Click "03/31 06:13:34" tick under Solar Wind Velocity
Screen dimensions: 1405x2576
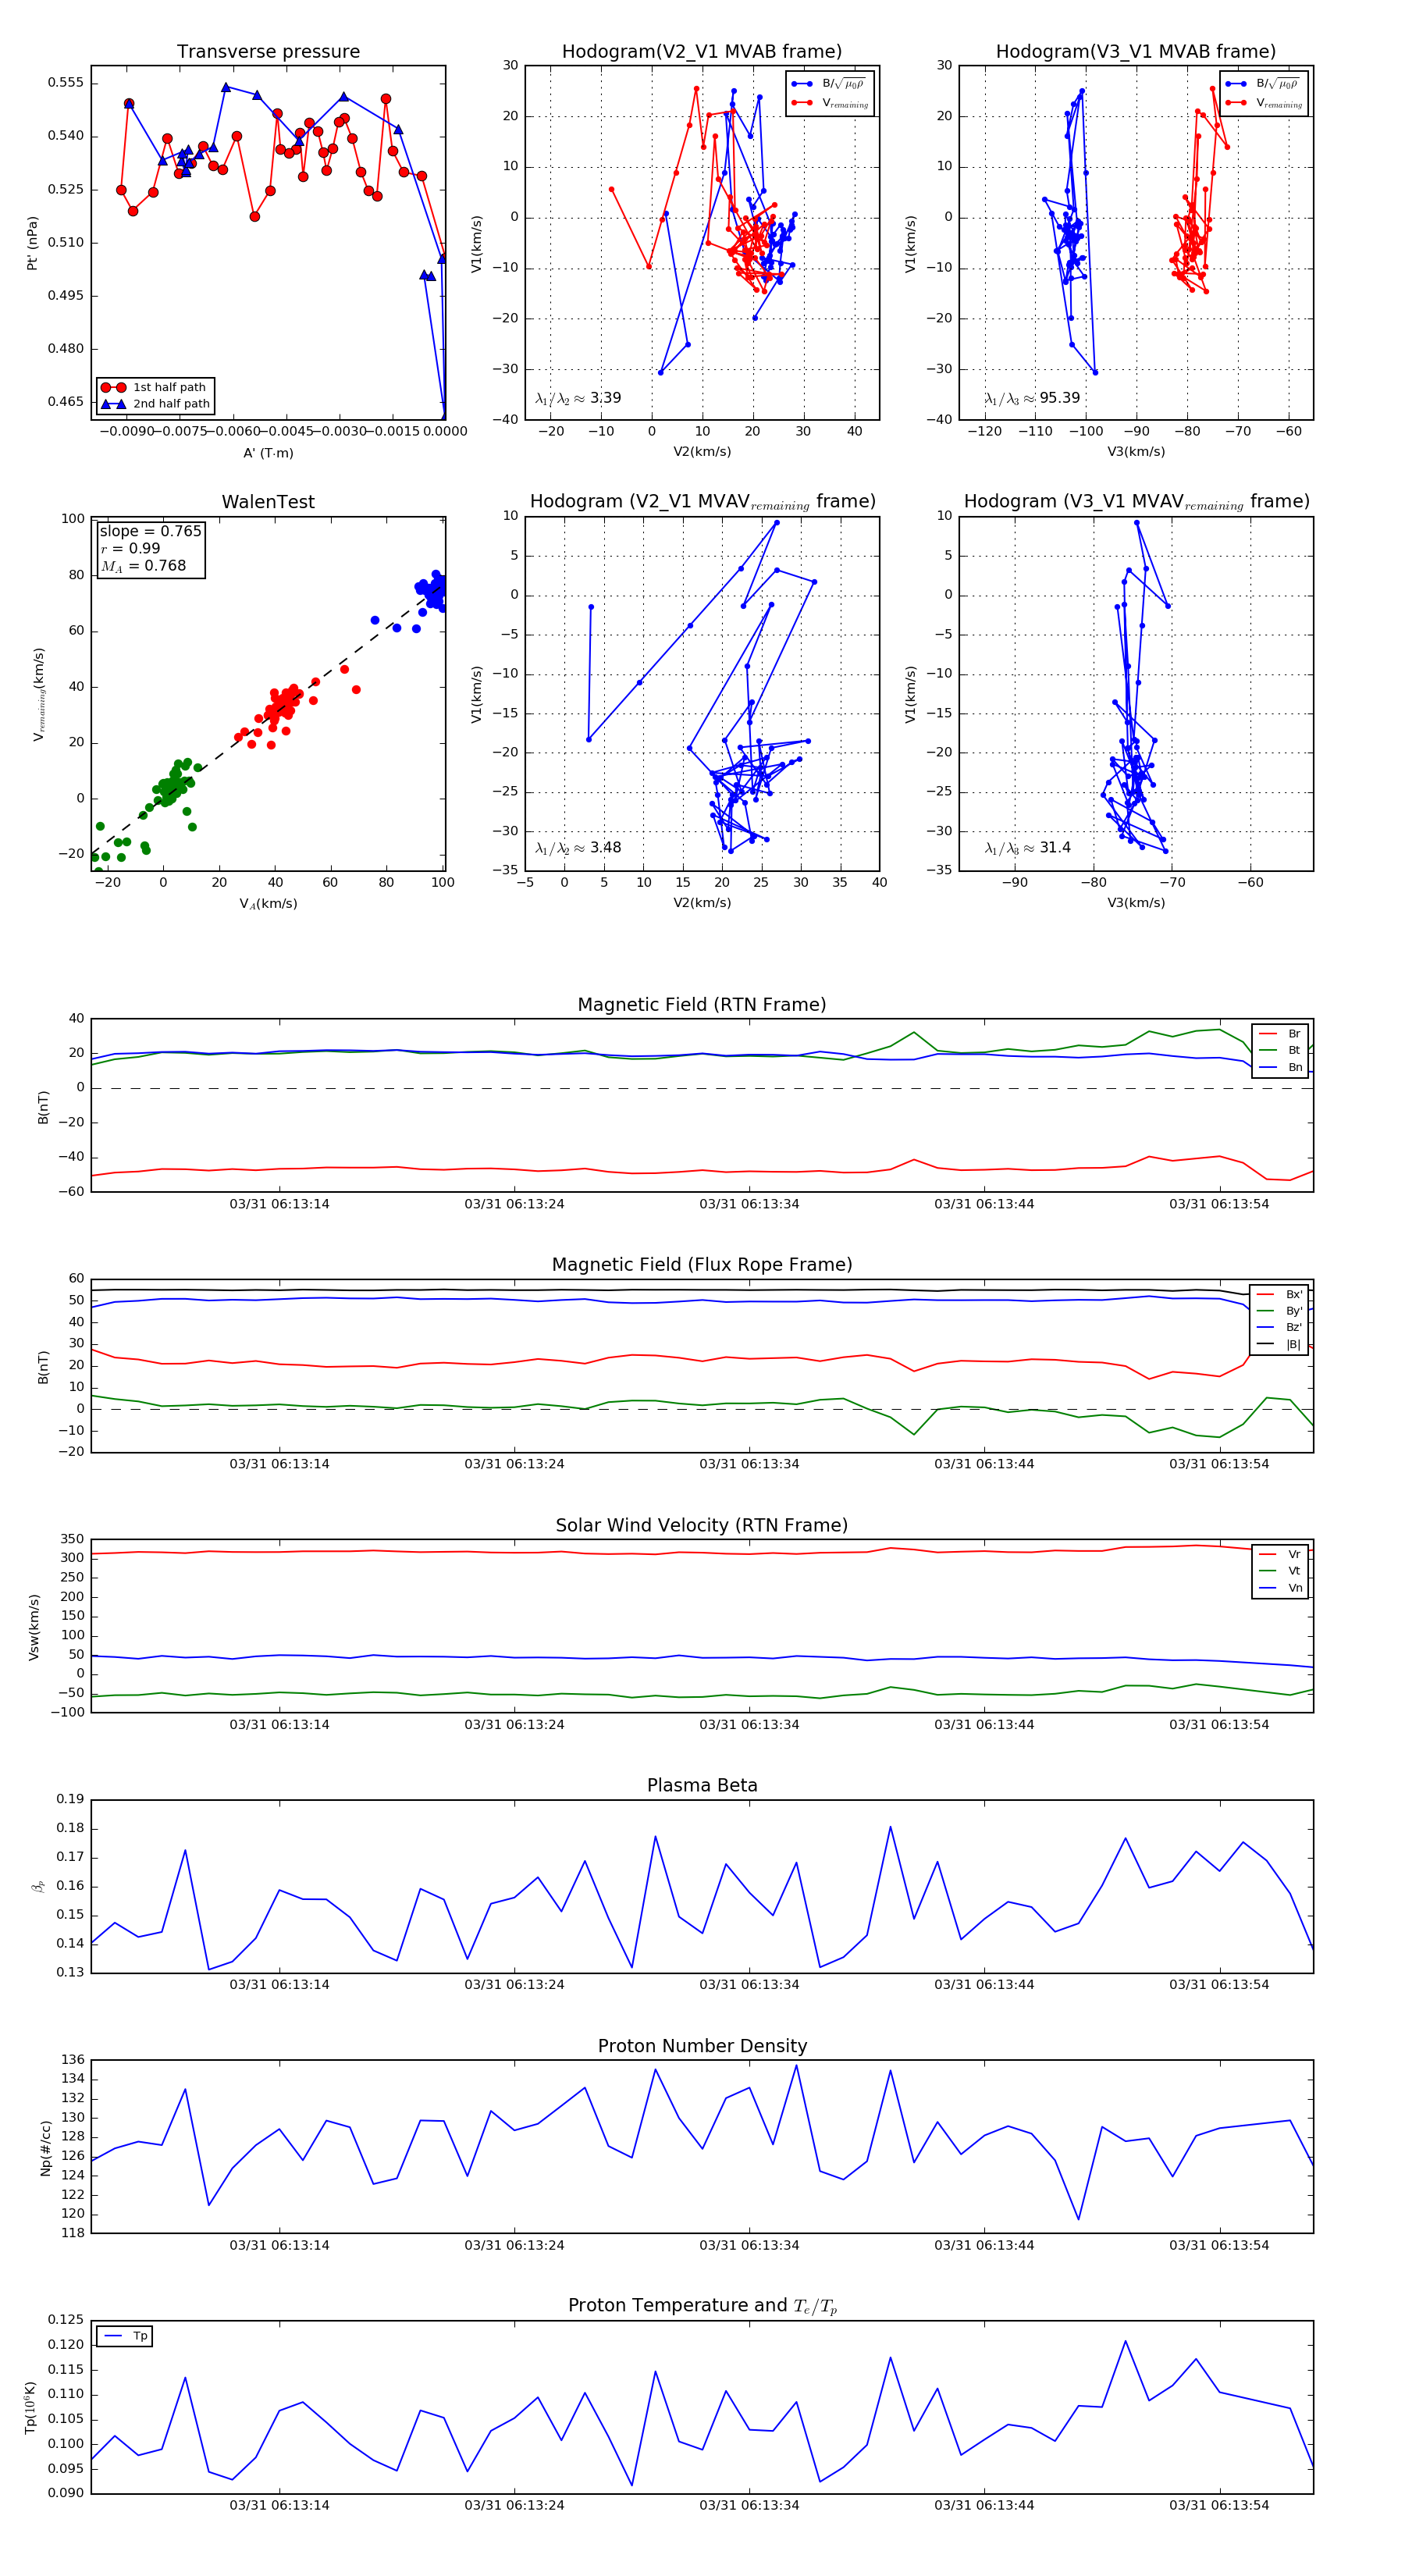point(749,1724)
